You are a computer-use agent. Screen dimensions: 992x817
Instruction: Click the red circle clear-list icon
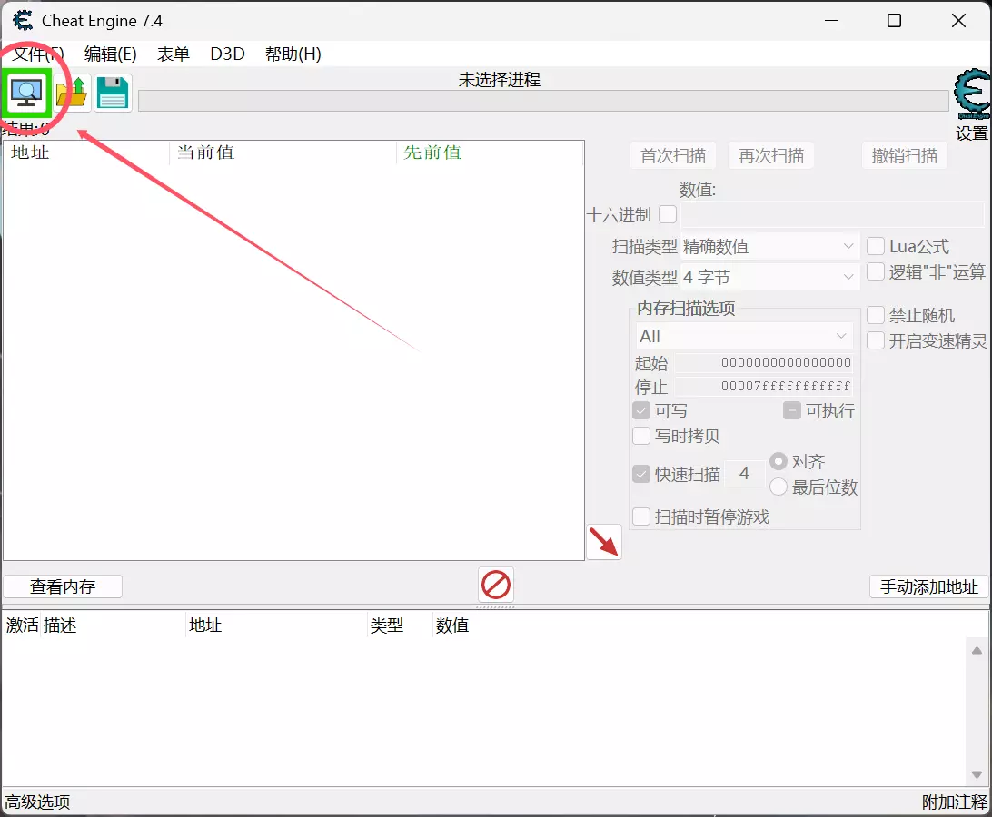495,585
